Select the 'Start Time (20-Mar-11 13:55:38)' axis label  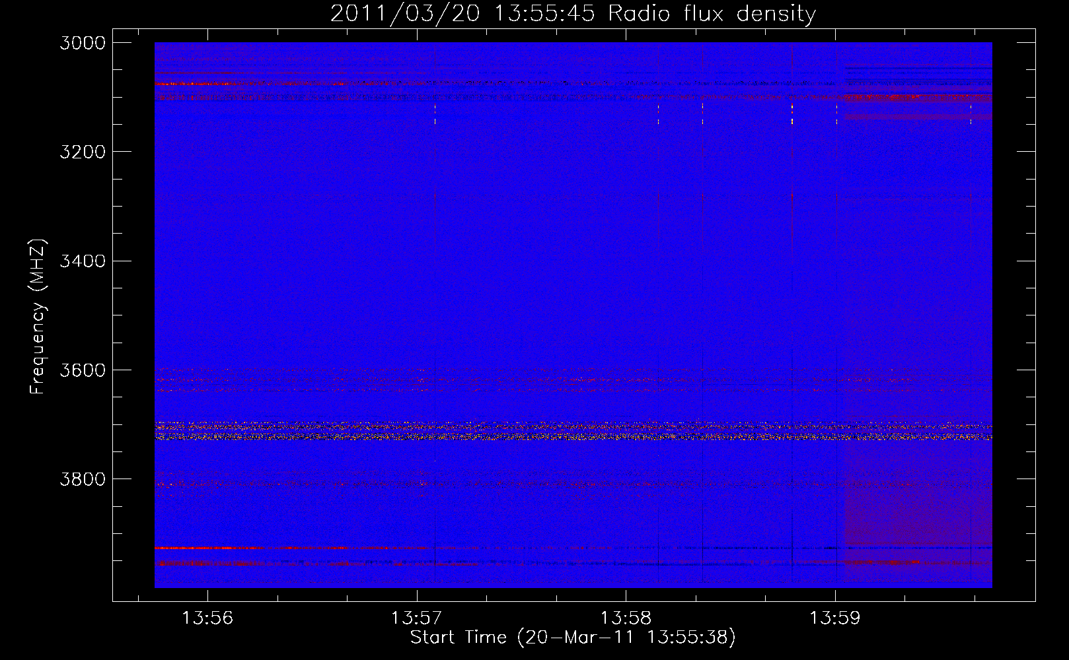pyautogui.click(x=573, y=638)
